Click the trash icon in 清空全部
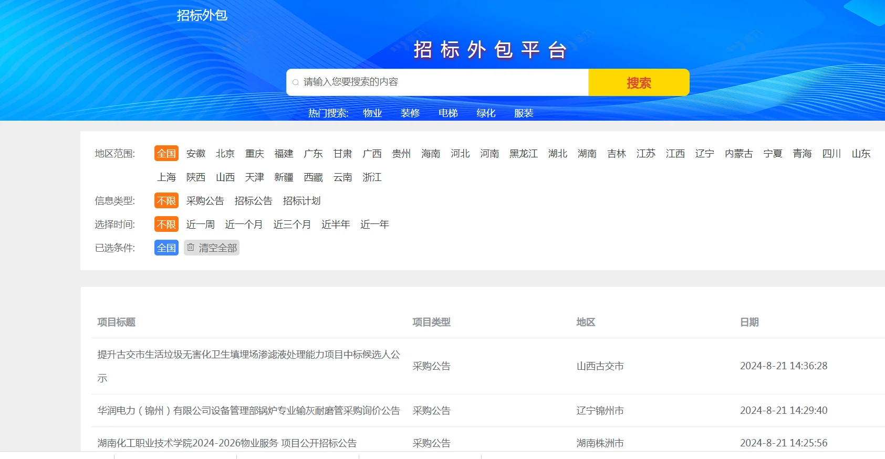The image size is (885, 459). [191, 247]
